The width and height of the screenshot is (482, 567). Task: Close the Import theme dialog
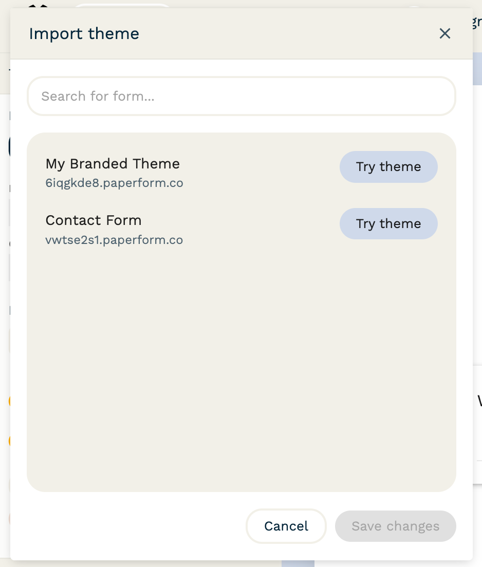444,34
